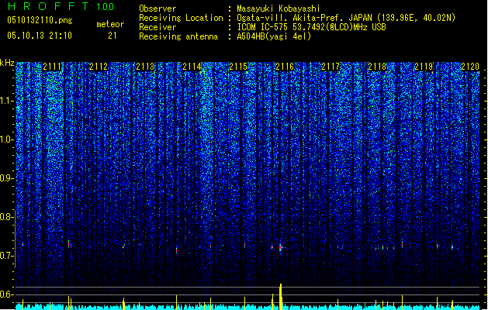Click the 2119 time marker
Screen dimensions: 488x310
424,67
